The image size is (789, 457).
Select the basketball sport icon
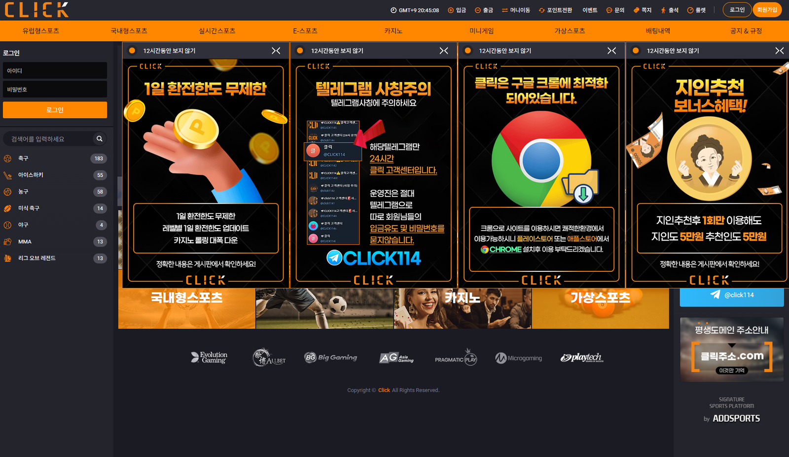[x=7, y=192]
